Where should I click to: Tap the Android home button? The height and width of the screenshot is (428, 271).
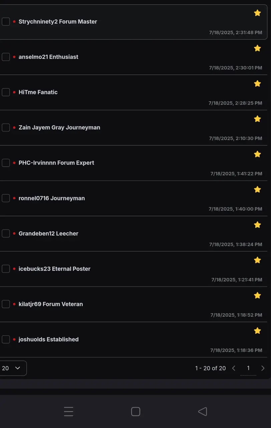pyautogui.click(x=135, y=412)
